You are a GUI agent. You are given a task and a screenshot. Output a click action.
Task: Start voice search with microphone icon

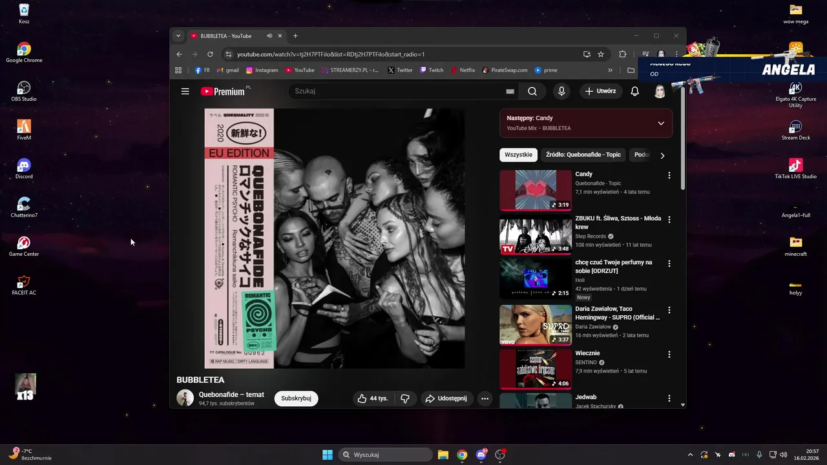pos(561,91)
